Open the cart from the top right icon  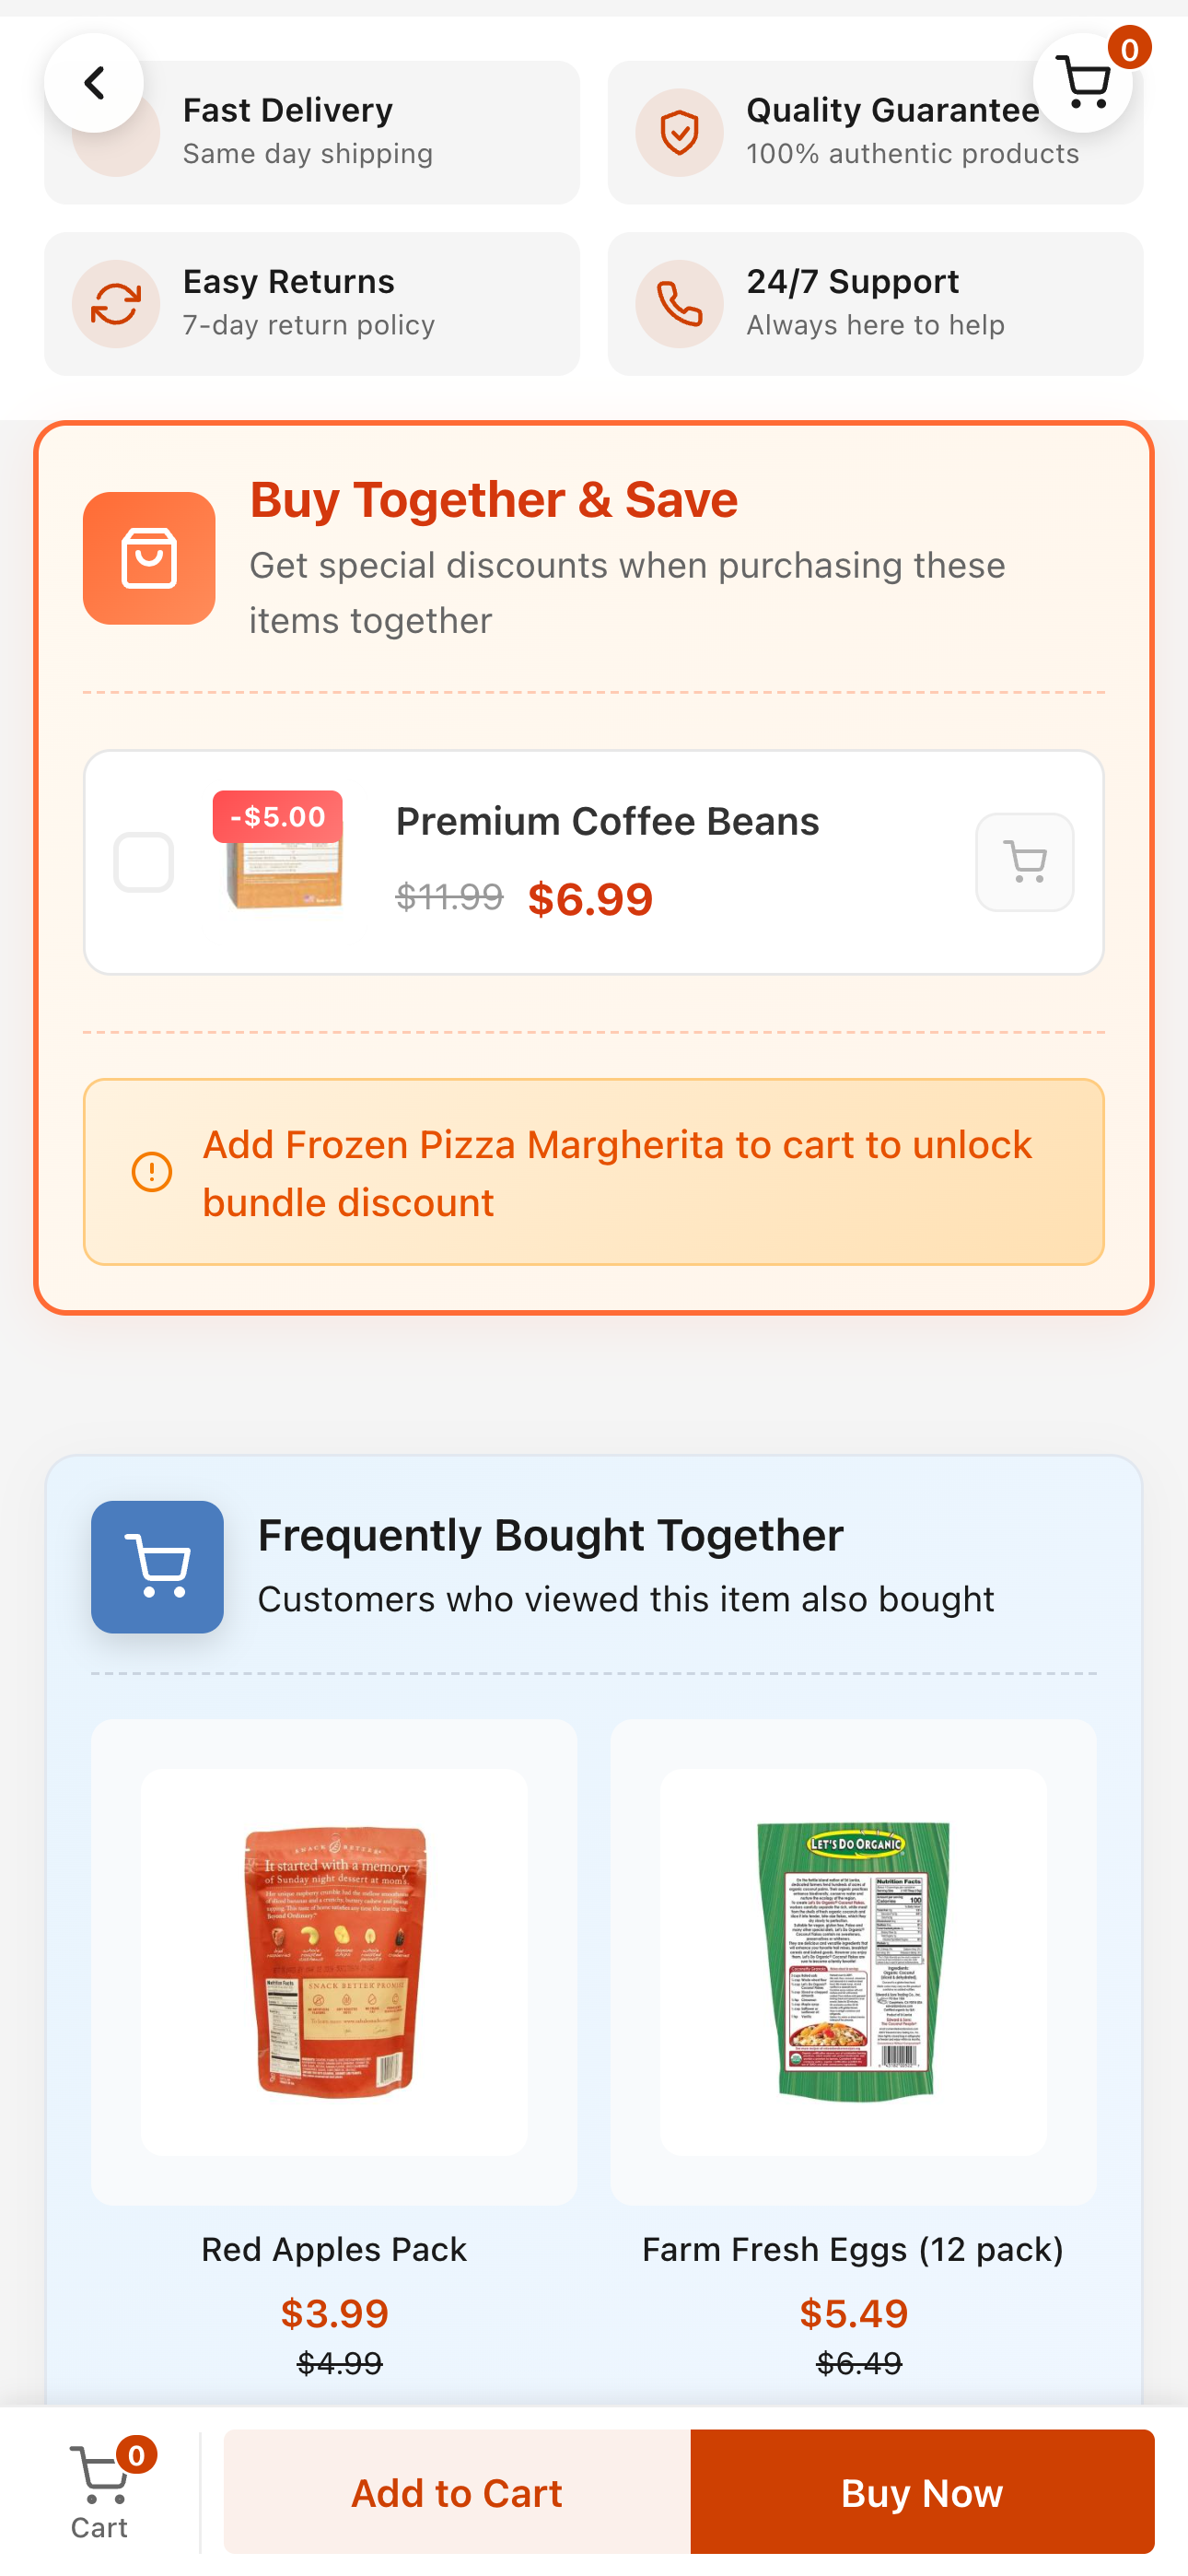pyautogui.click(x=1083, y=83)
